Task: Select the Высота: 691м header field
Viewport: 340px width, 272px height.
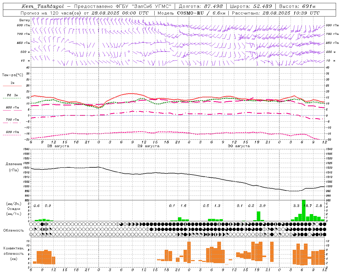Action: coord(297,6)
